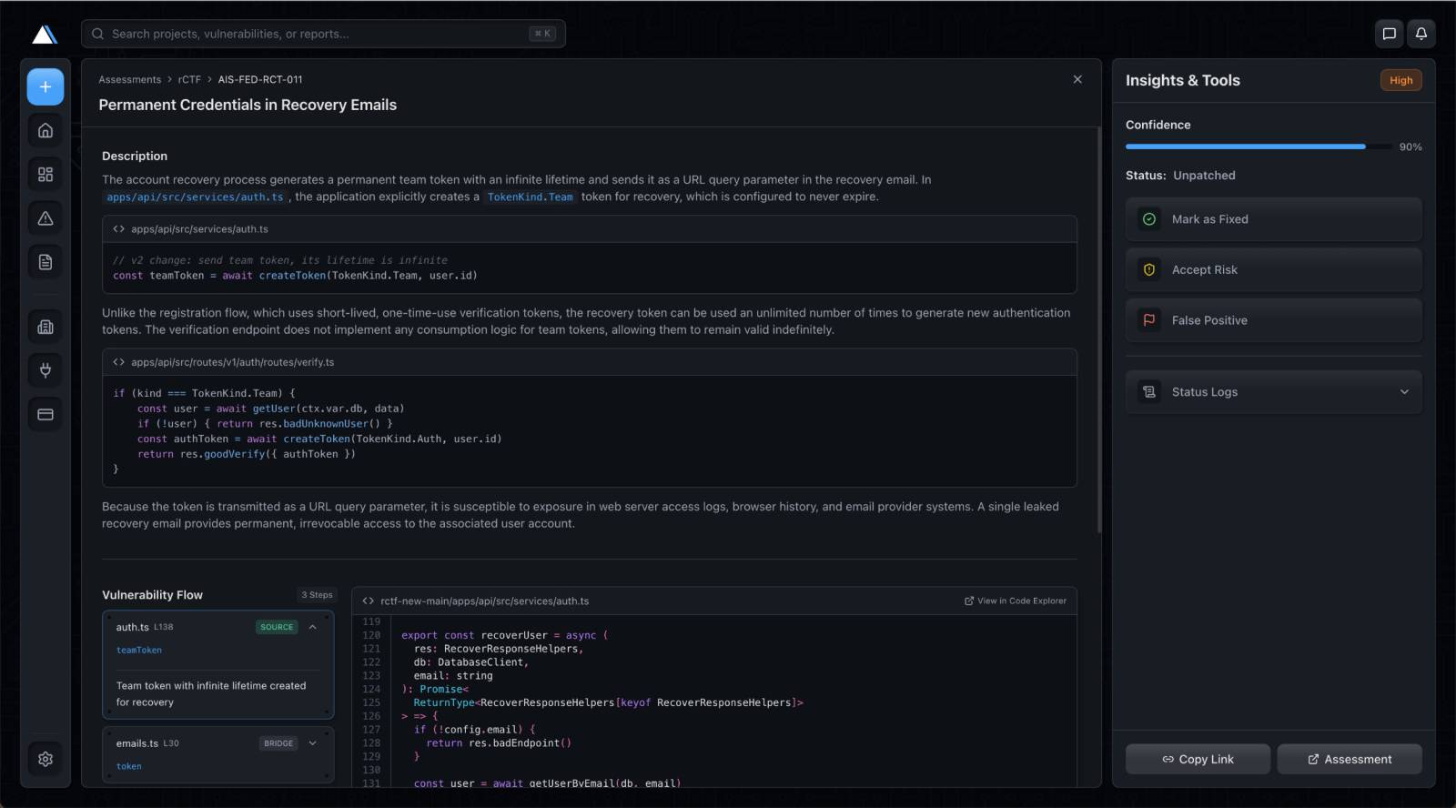The width and height of the screenshot is (1456, 808).
Task: Click the description panel scrollbar
Action: (1098, 328)
